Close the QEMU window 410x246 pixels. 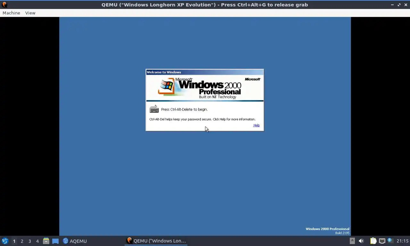406,5
